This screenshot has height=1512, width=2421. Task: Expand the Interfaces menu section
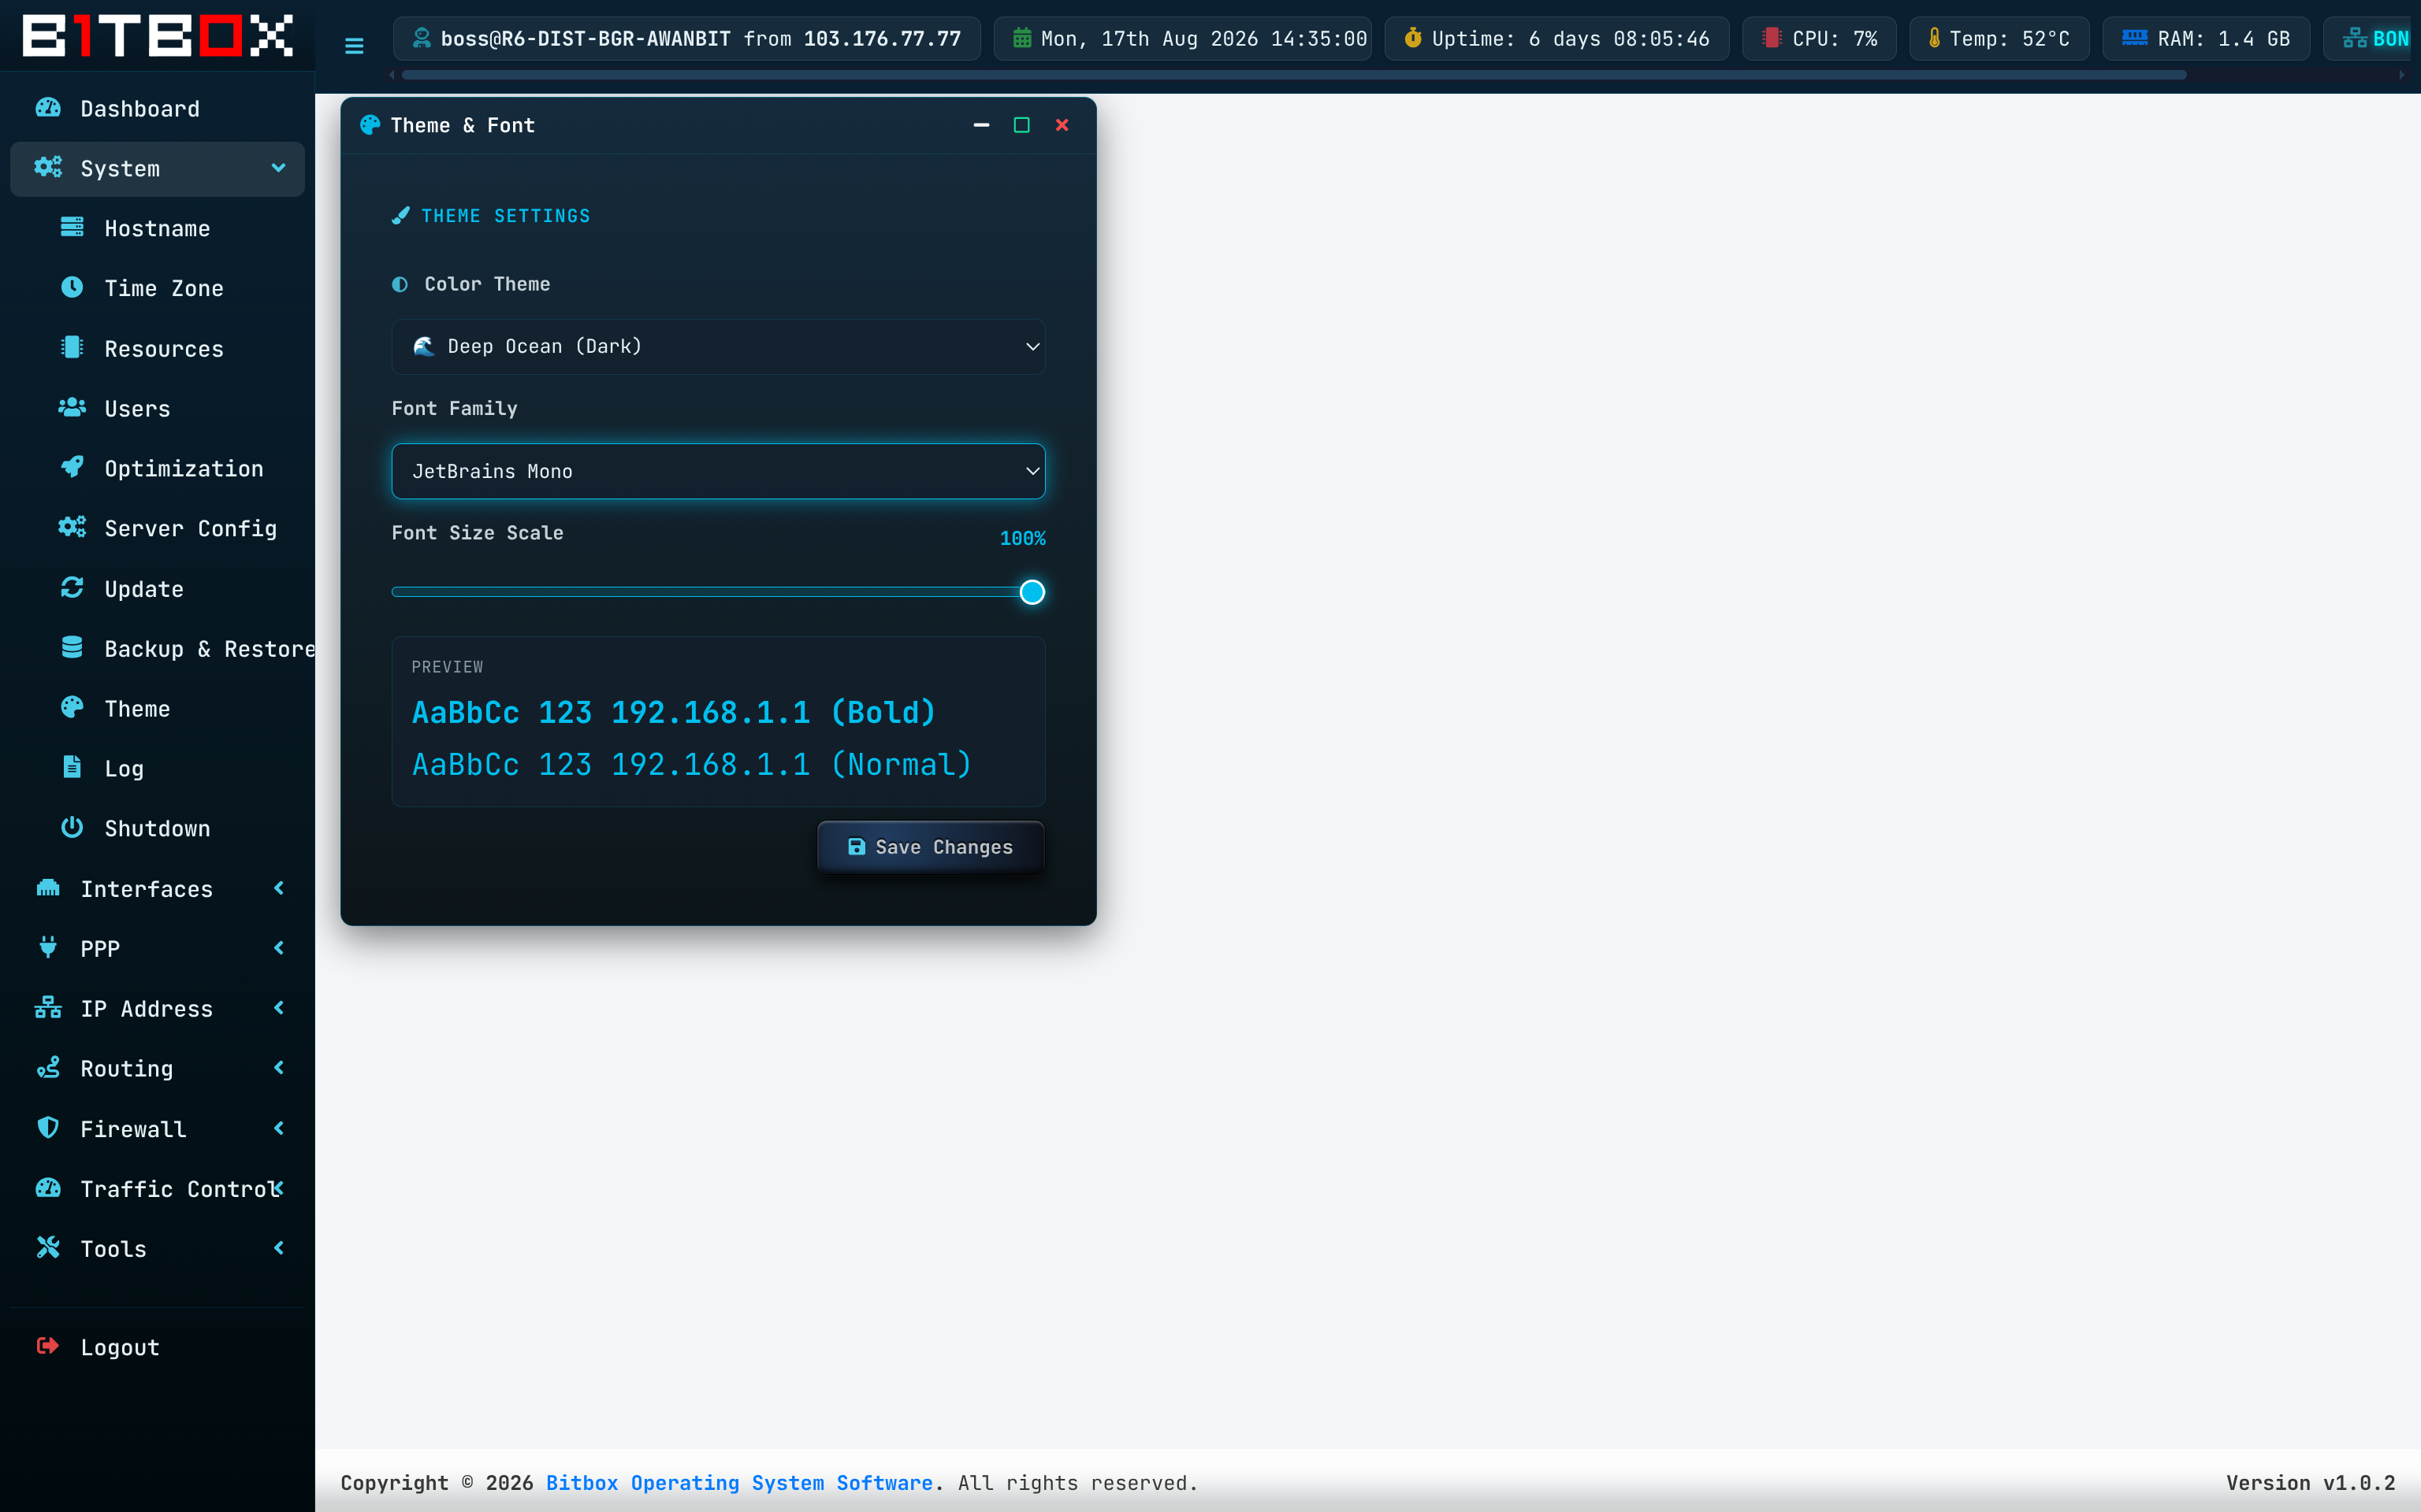click(x=157, y=888)
